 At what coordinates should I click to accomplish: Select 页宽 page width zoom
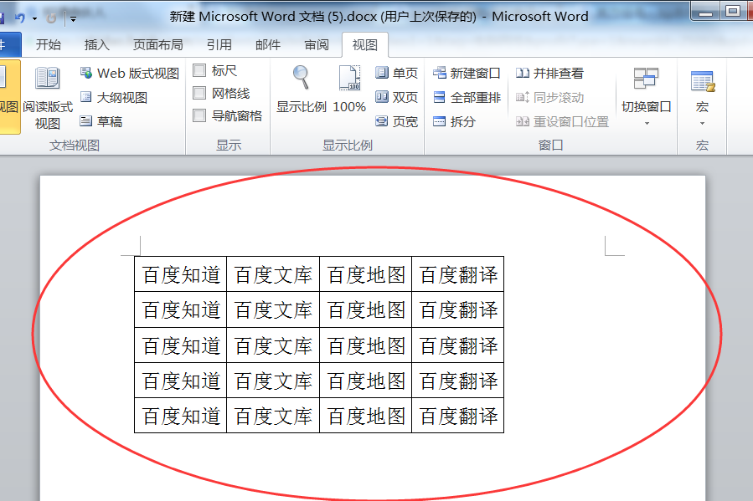click(x=397, y=121)
